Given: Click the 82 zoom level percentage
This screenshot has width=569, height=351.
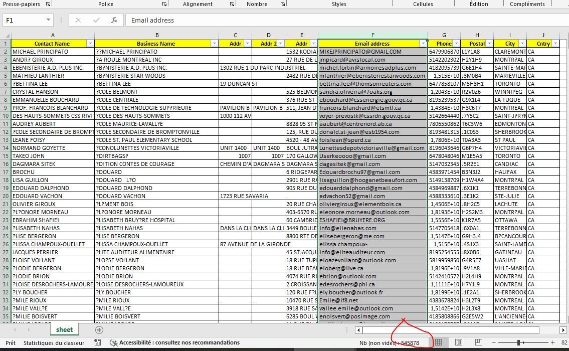Looking at the screenshot, I should (564, 342).
